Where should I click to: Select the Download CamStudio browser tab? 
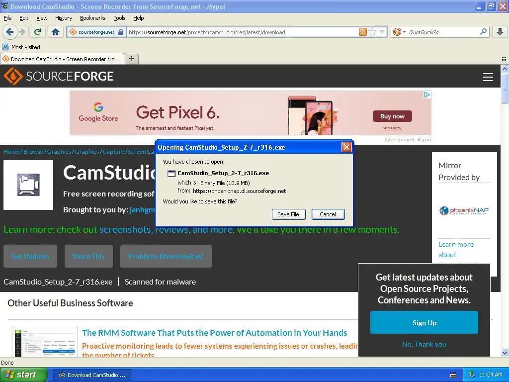[x=62, y=59]
